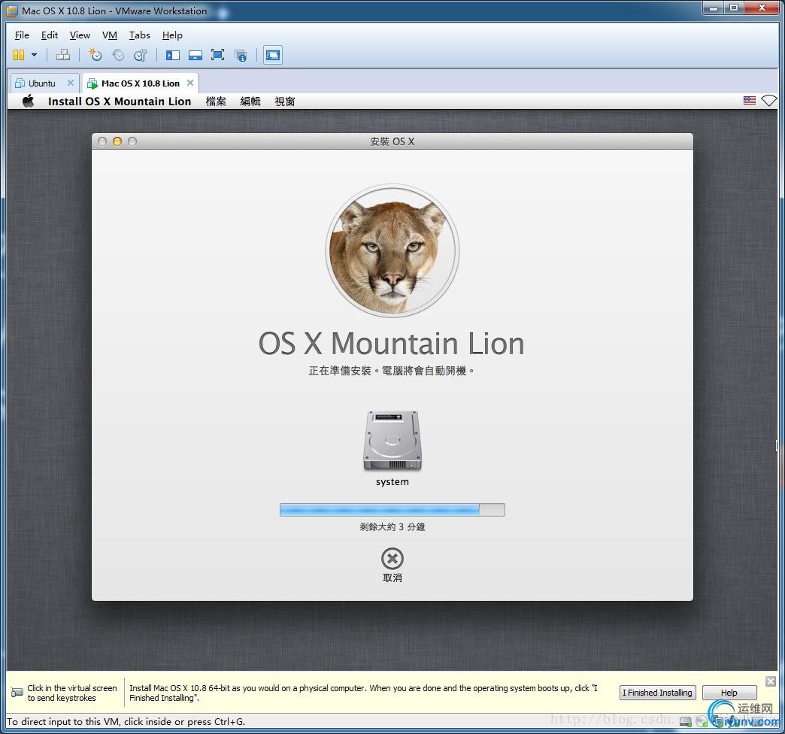Open the 檔案 menu
Image resolution: width=785 pixels, height=734 pixels.
click(x=216, y=101)
